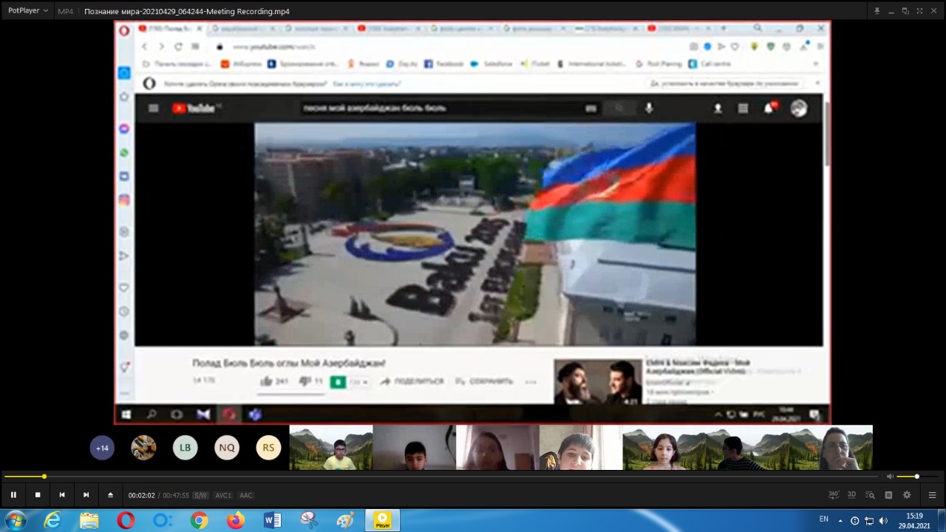Open the chapter or bookmark panel icon
This screenshot has width=946, height=532.
pyautogui.click(x=888, y=495)
